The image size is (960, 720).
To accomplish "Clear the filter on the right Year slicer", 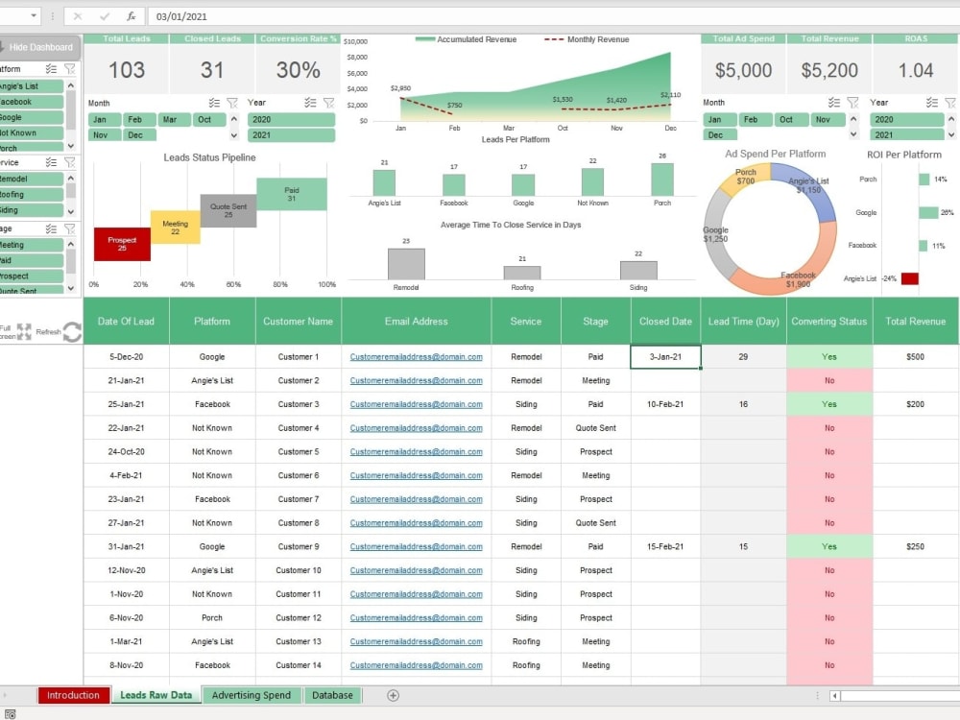I will (x=950, y=103).
